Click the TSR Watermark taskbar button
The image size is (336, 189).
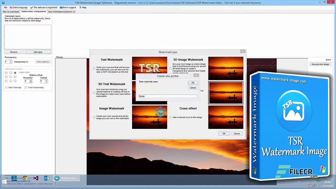66,178
